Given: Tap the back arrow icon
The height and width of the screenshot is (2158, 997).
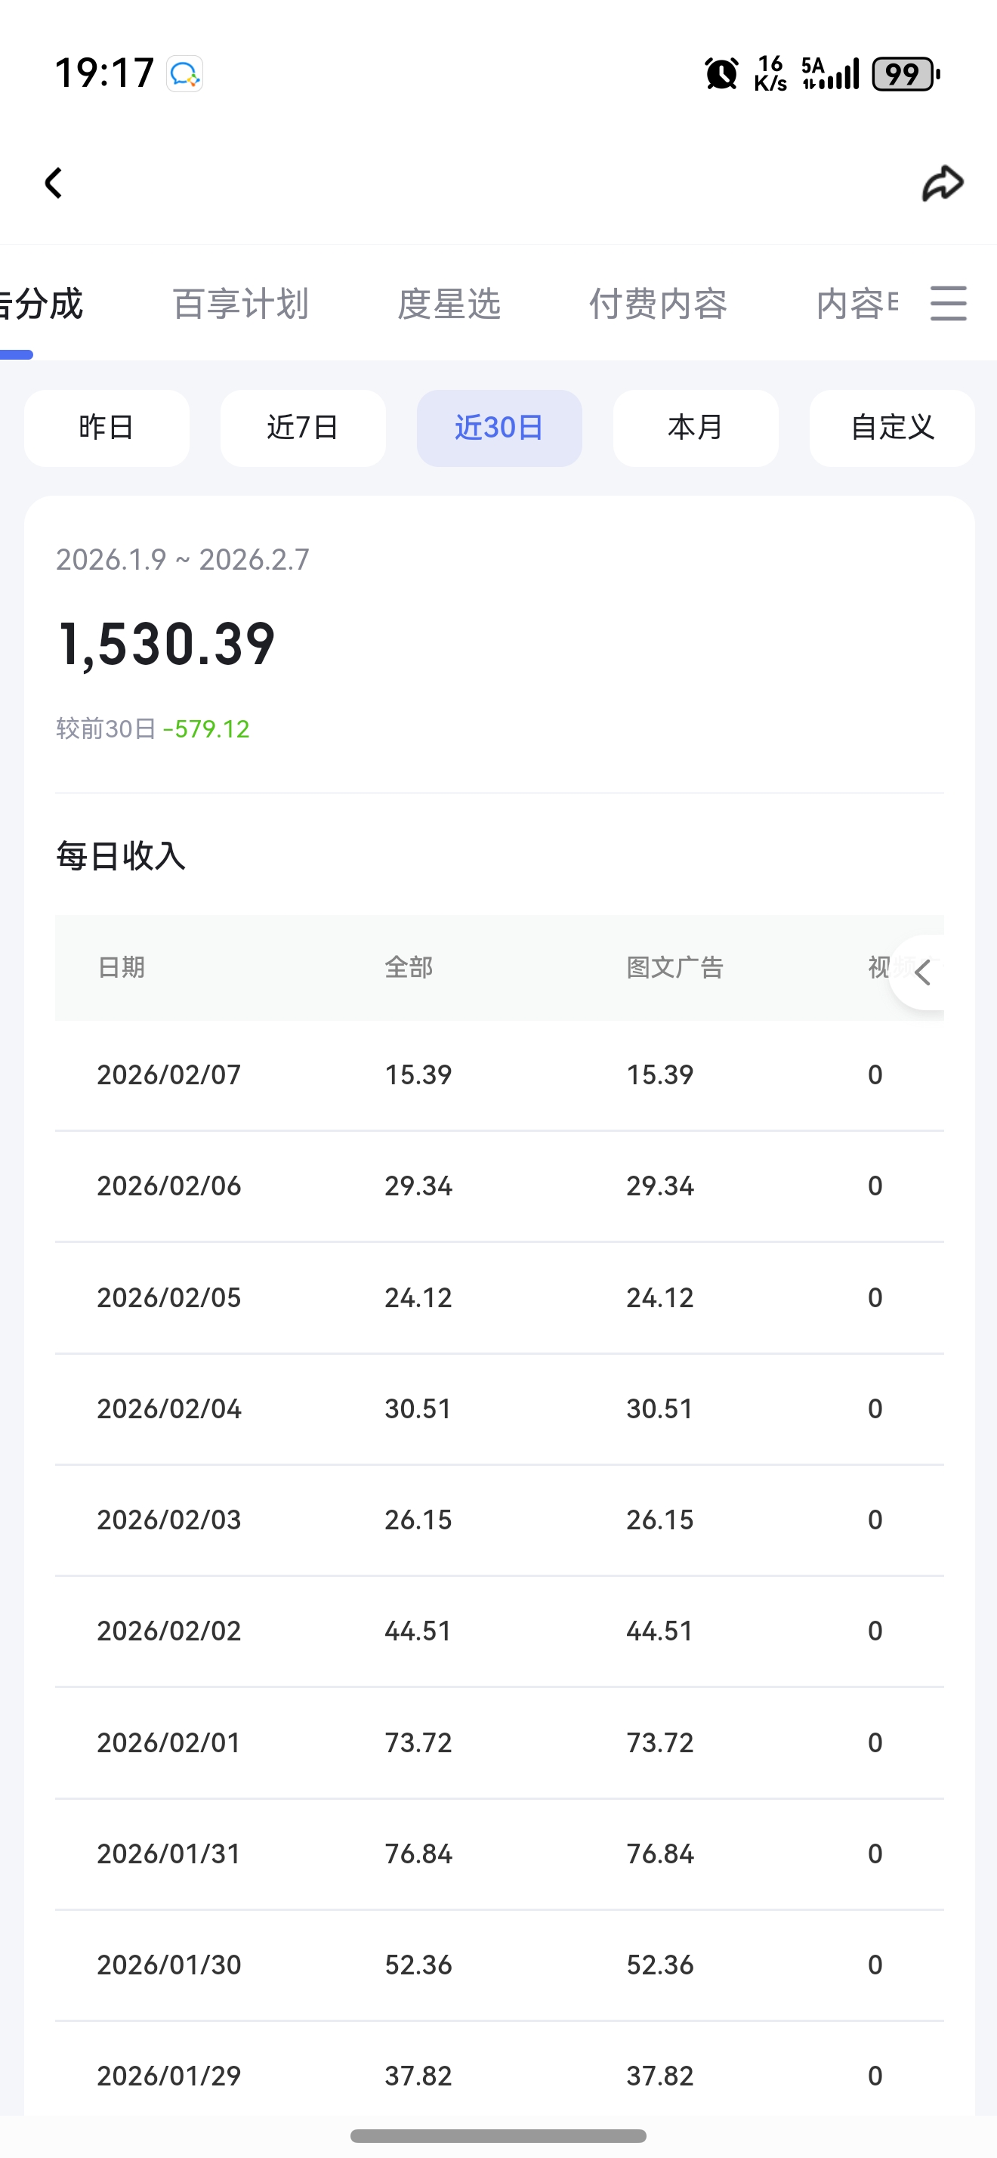Looking at the screenshot, I should pos(54,183).
